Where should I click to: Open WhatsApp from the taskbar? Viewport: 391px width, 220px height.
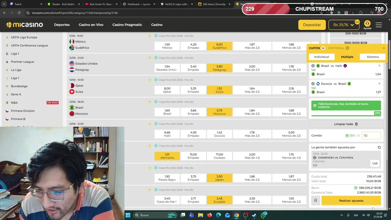coord(264,215)
